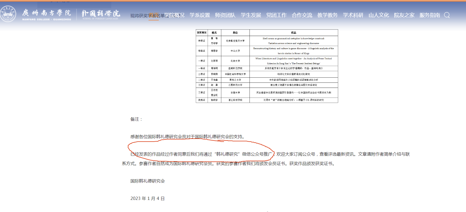
Task: Visit the 山人文化 page
Action: click(379, 15)
